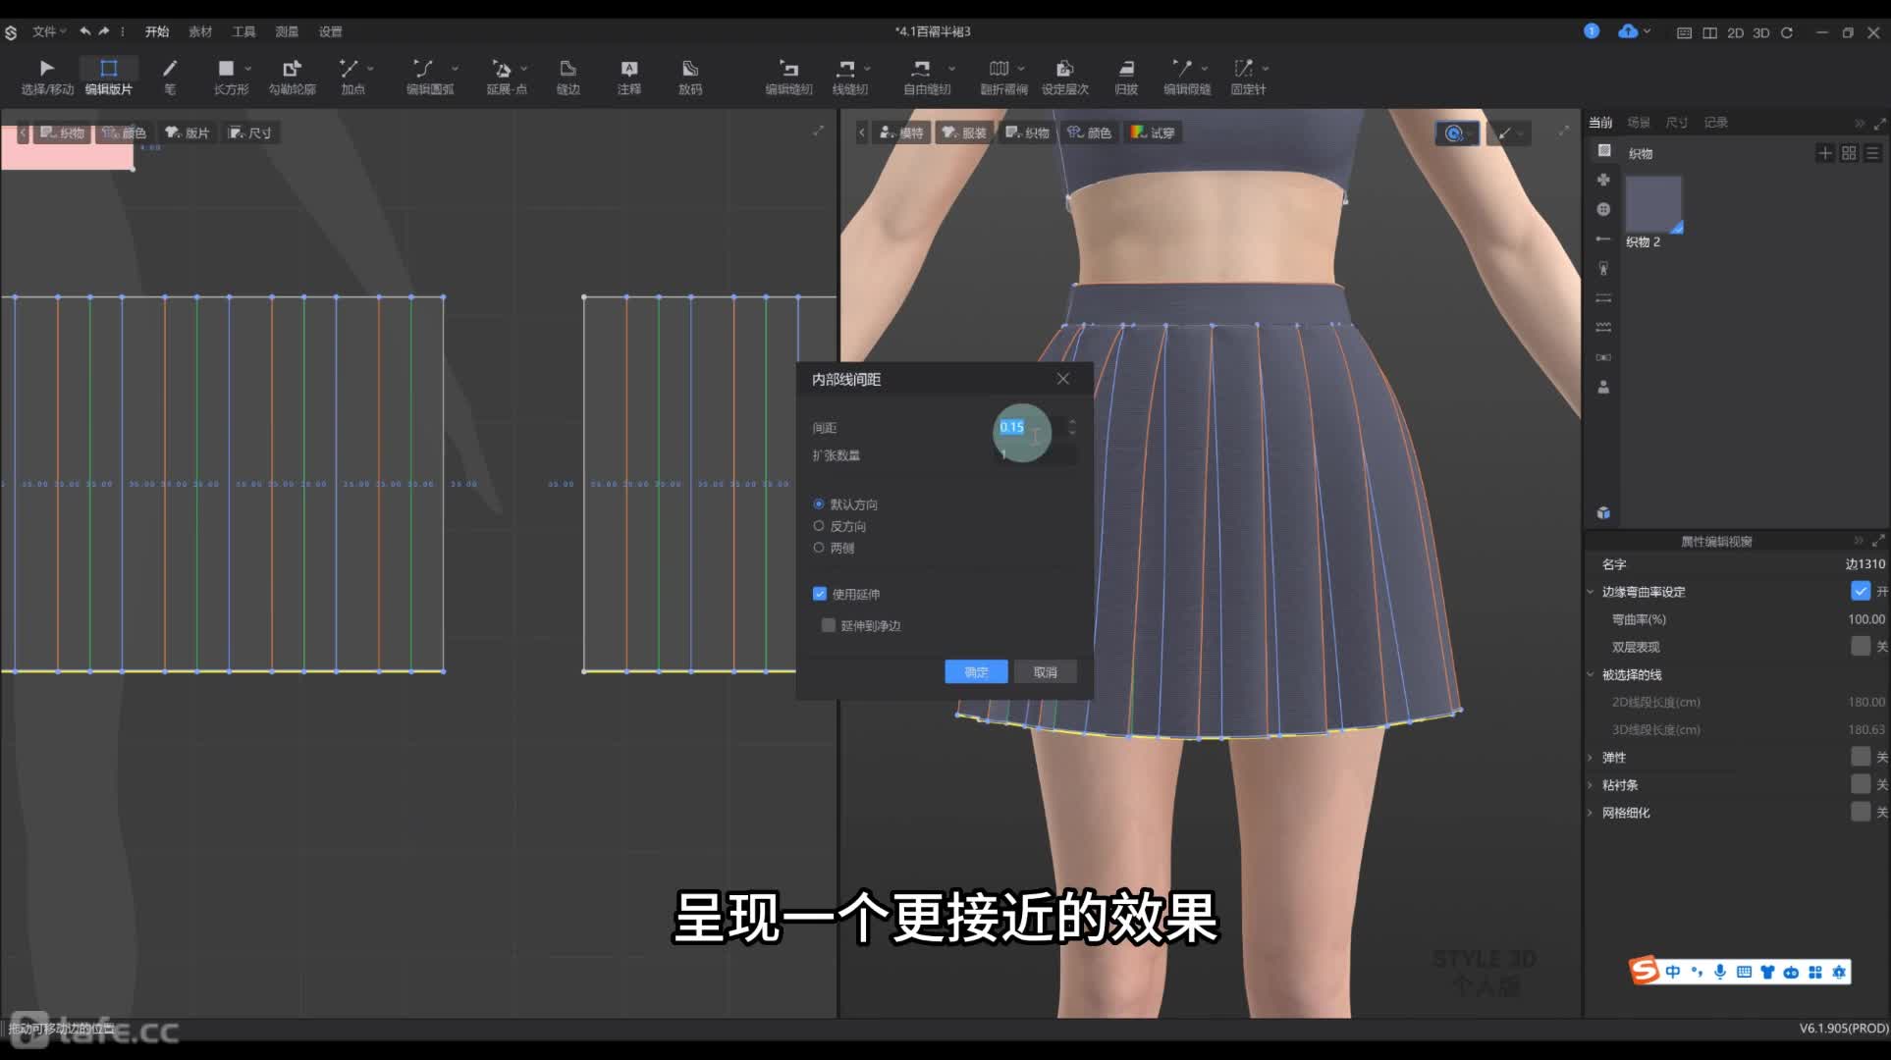The image size is (1891, 1060).
Task: Expand the 网格细化 section
Action: click(1591, 812)
